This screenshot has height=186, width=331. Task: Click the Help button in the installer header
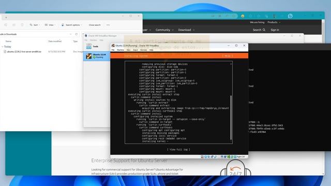[x=228, y=56]
